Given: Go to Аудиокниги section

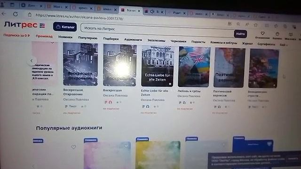Looking at the screenshot, I should coord(133,39).
